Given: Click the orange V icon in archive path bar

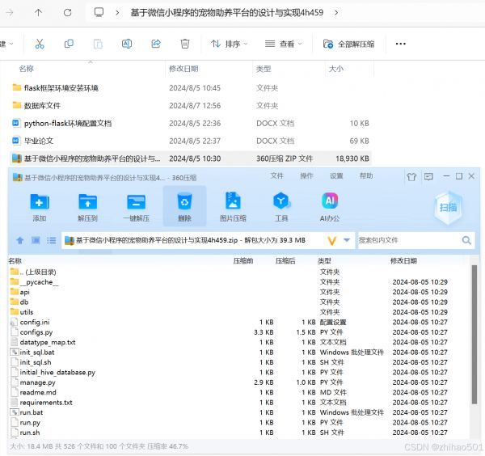Looking at the screenshot, I should point(331,240).
